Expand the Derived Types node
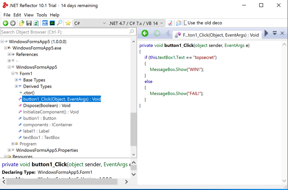The image size is (288, 190). 16,86
